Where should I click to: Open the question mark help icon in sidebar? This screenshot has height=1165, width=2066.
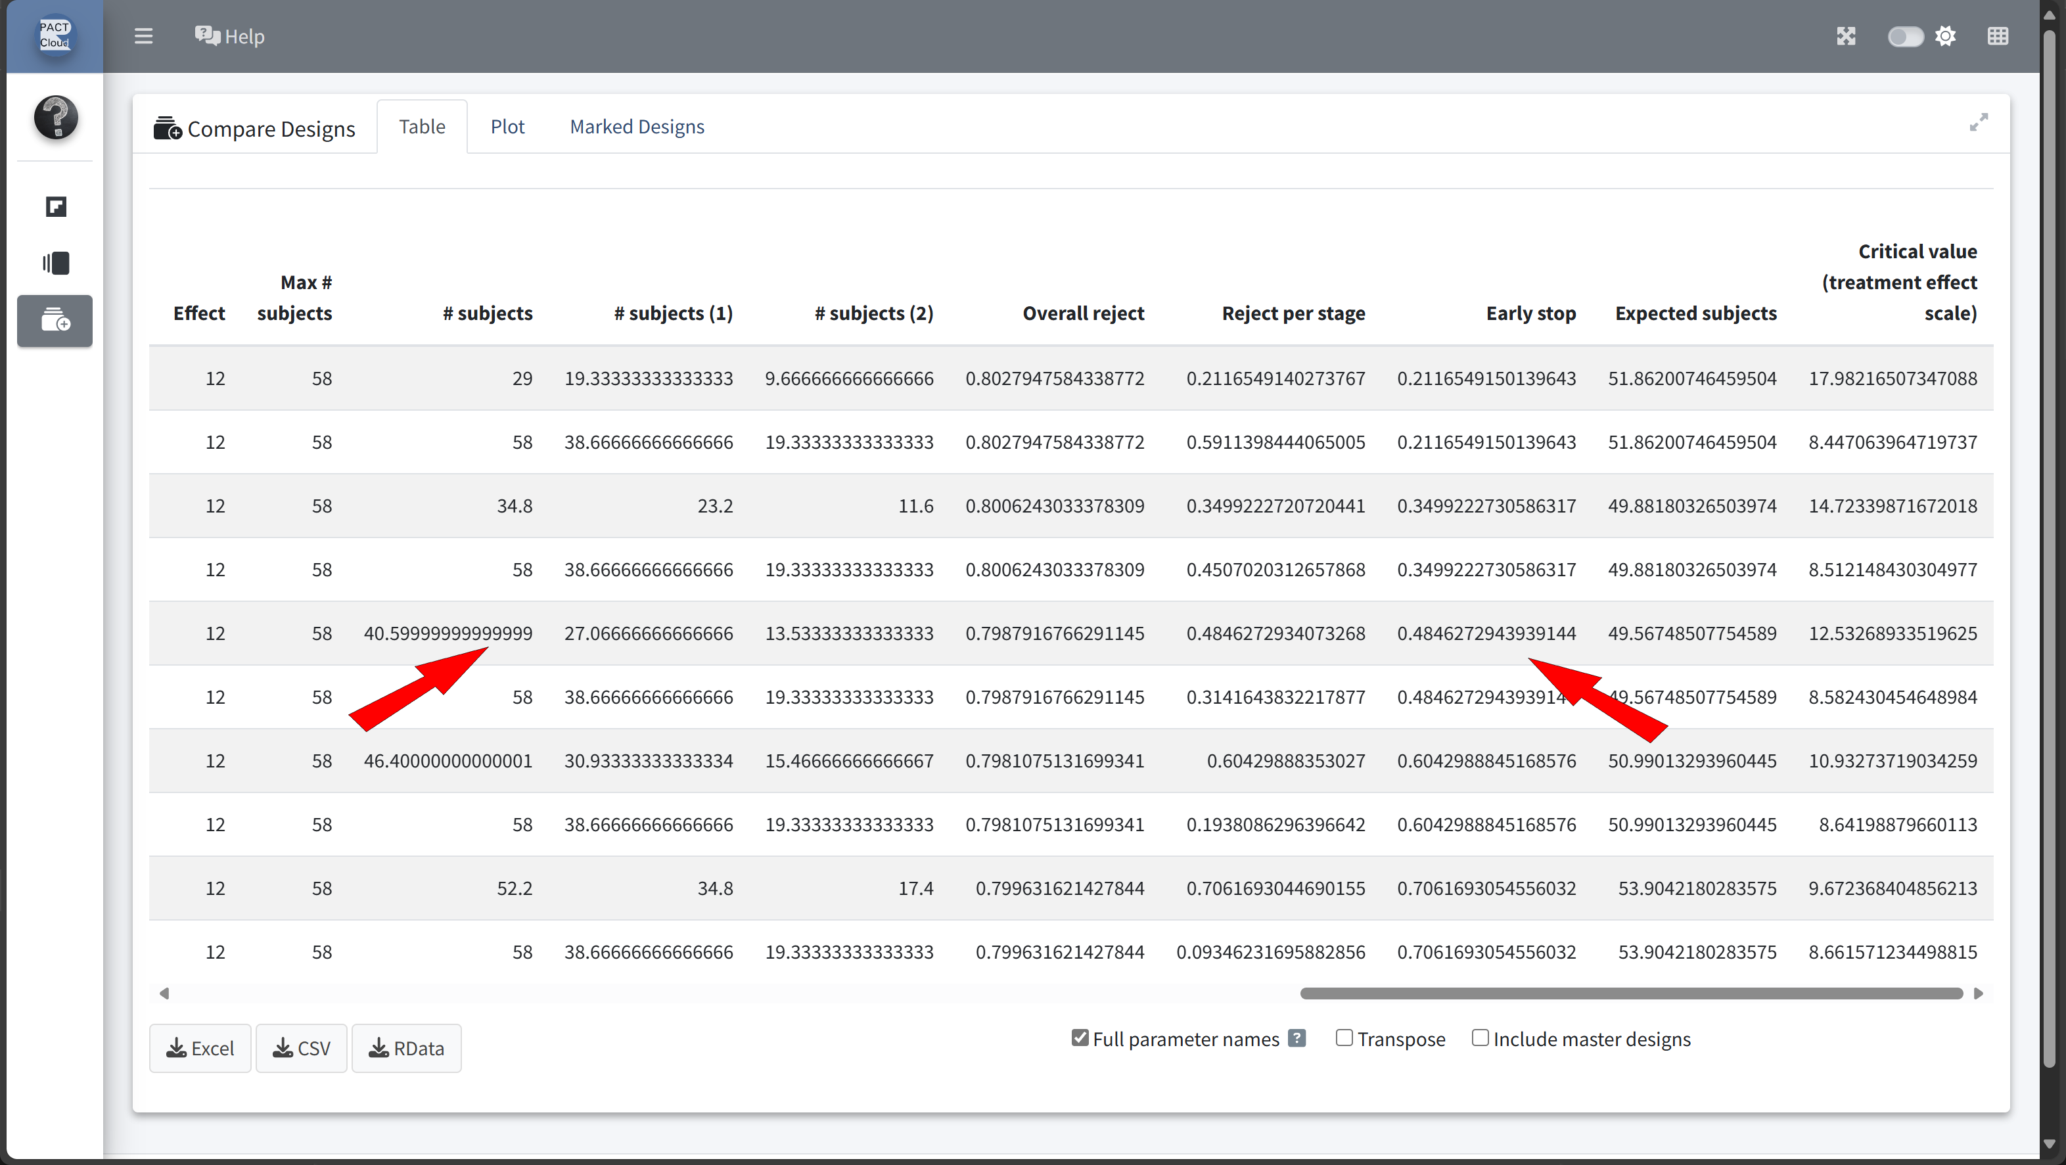tap(55, 118)
